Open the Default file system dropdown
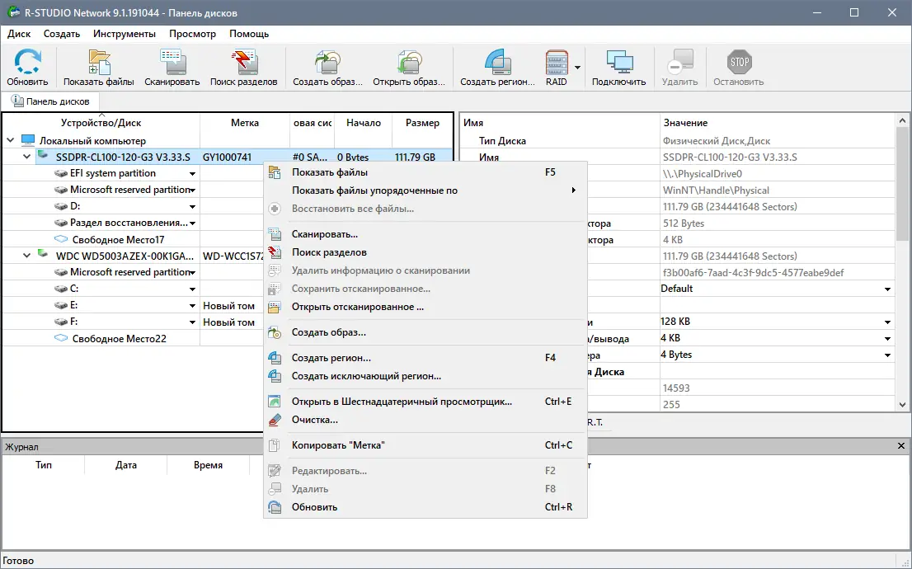This screenshot has height=569, width=912. point(886,288)
